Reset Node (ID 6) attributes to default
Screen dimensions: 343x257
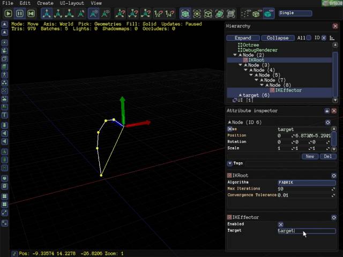[x=327, y=123]
